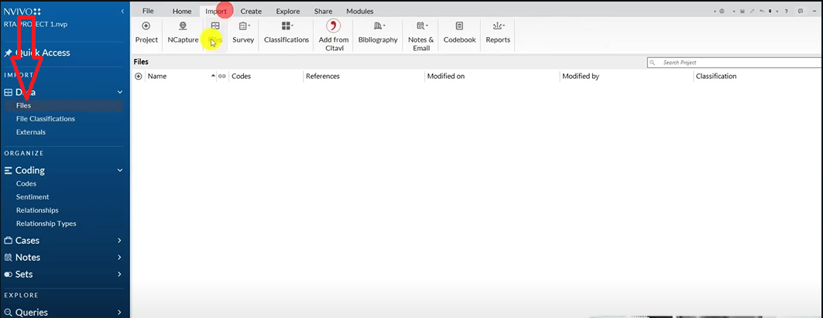Viewport: 823px width, 318px height.
Task: Click the Add from Citavi icon
Action: [334, 27]
